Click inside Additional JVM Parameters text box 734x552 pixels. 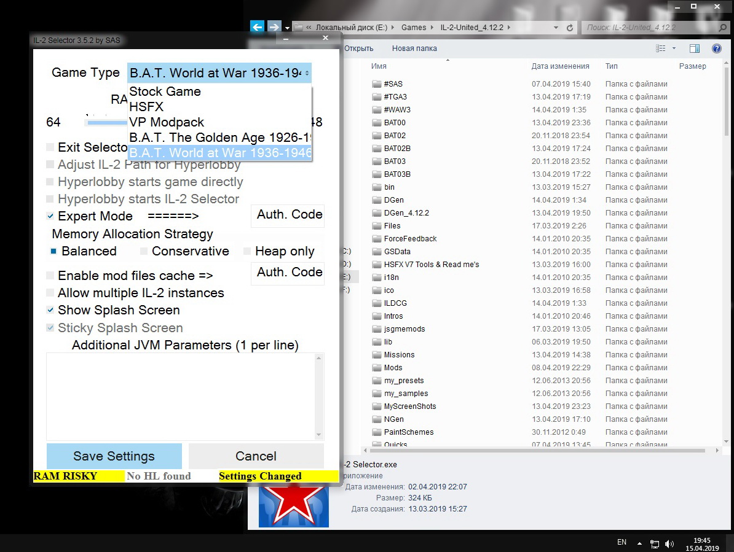point(180,397)
